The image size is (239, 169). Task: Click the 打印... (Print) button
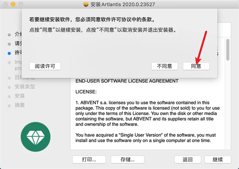[89, 159]
